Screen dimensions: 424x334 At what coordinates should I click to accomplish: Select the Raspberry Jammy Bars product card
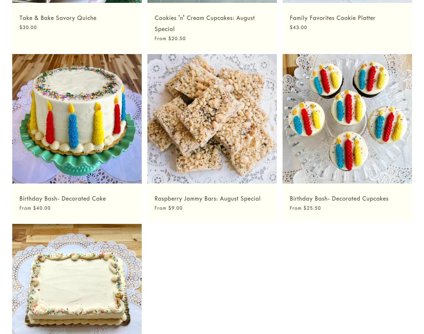coord(212,137)
